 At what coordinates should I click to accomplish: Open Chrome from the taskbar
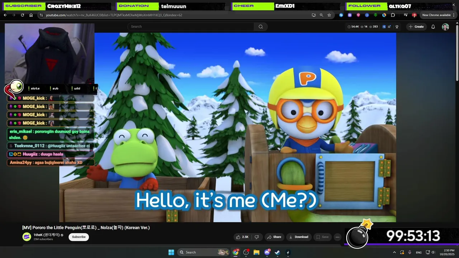[236, 252]
